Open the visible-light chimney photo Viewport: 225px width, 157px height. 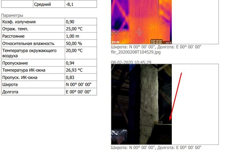[x=141, y=104]
